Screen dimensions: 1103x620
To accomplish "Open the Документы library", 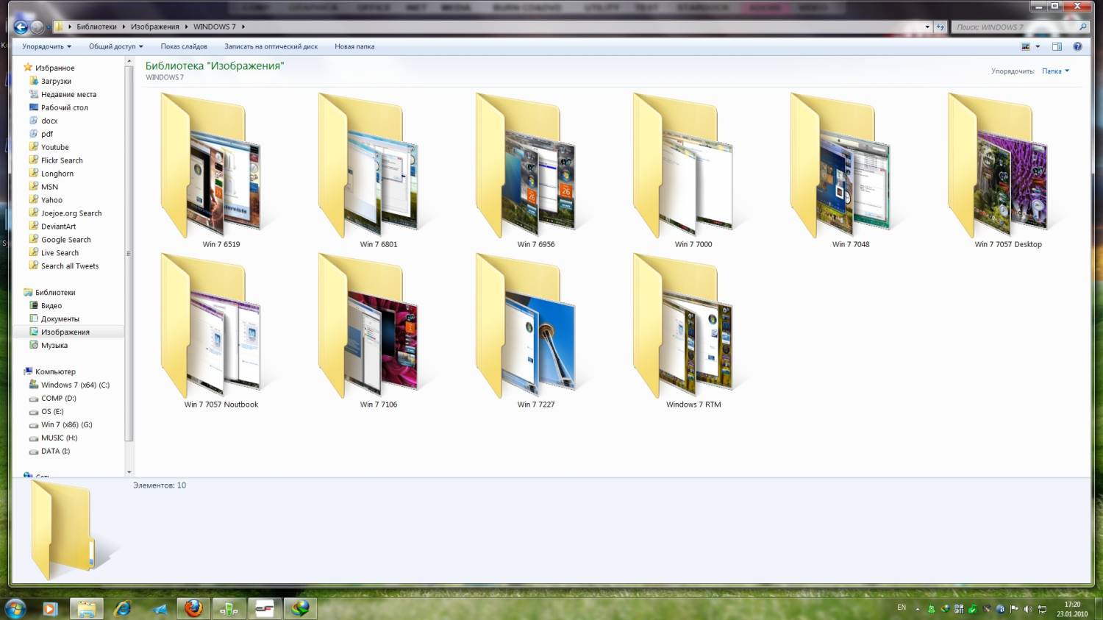I will tap(60, 319).
